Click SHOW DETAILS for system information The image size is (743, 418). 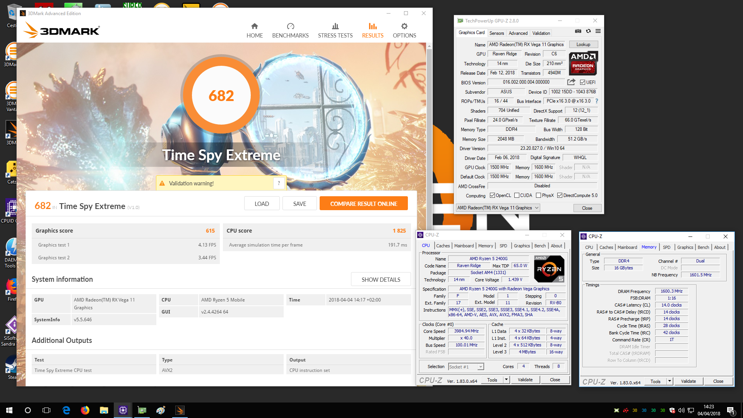[x=381, y=279]
